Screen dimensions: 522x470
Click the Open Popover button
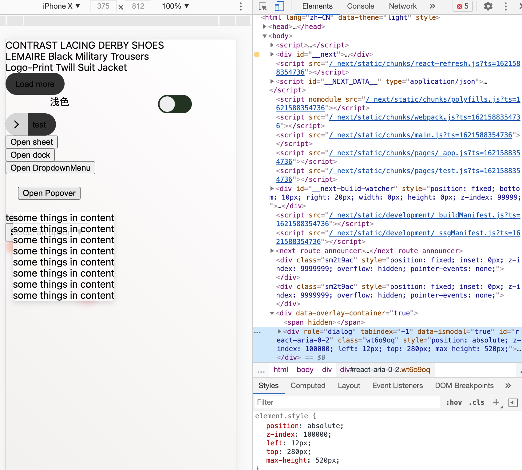(x=49, y=193)
